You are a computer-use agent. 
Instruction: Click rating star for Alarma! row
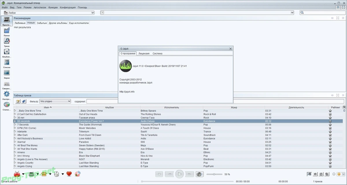coord(330,142)
